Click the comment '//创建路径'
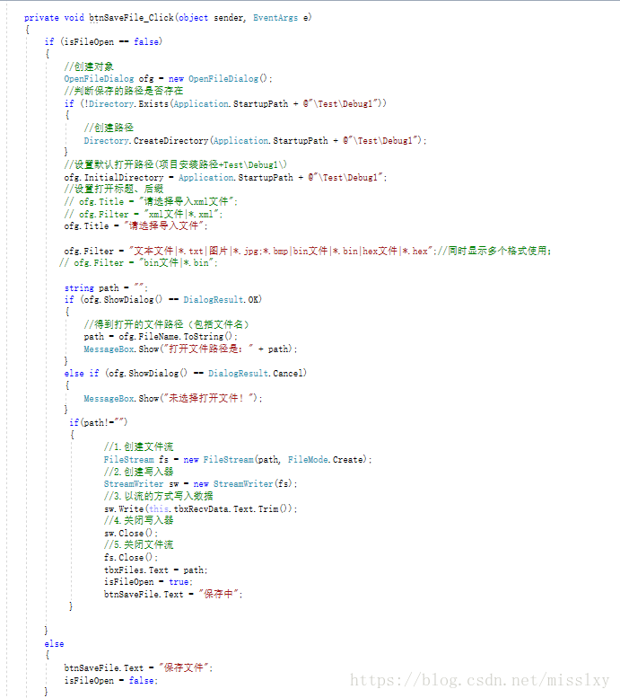Viewport: 620px width, 698px height. click(109, 128)
